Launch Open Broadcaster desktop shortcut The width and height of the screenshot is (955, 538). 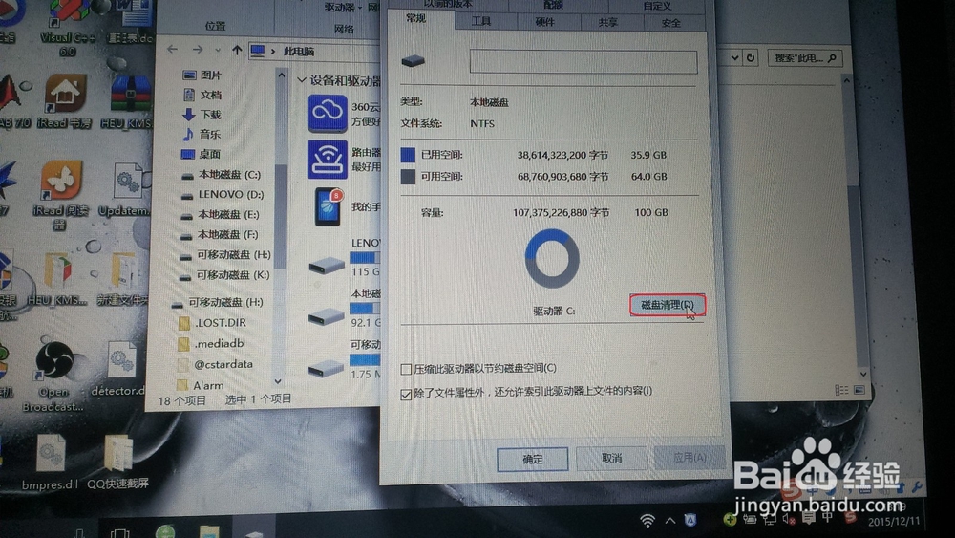pos(53,376)
